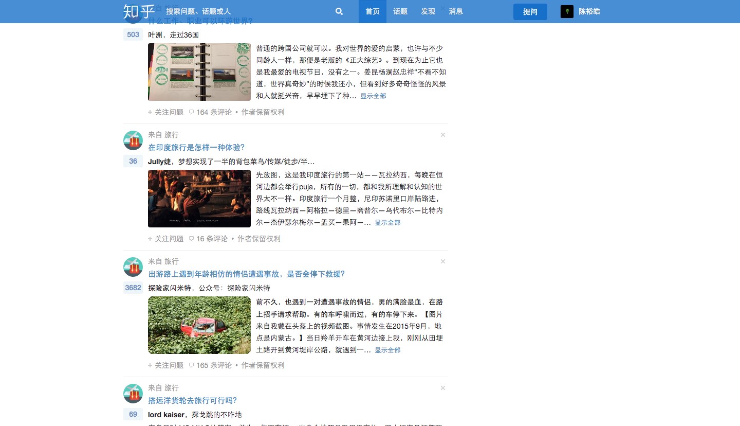Open 旅行 topic above 出游路上 question

pyautogui.click(x=172, y=261)
